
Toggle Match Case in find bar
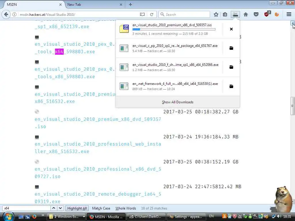(101, 208)
